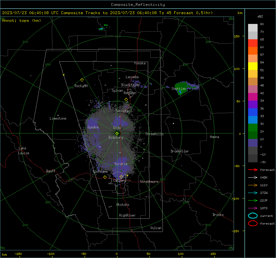Click the Composite_Reflectivity title
The height and width of the screenshot is (258, 276).
coord(138,5)
